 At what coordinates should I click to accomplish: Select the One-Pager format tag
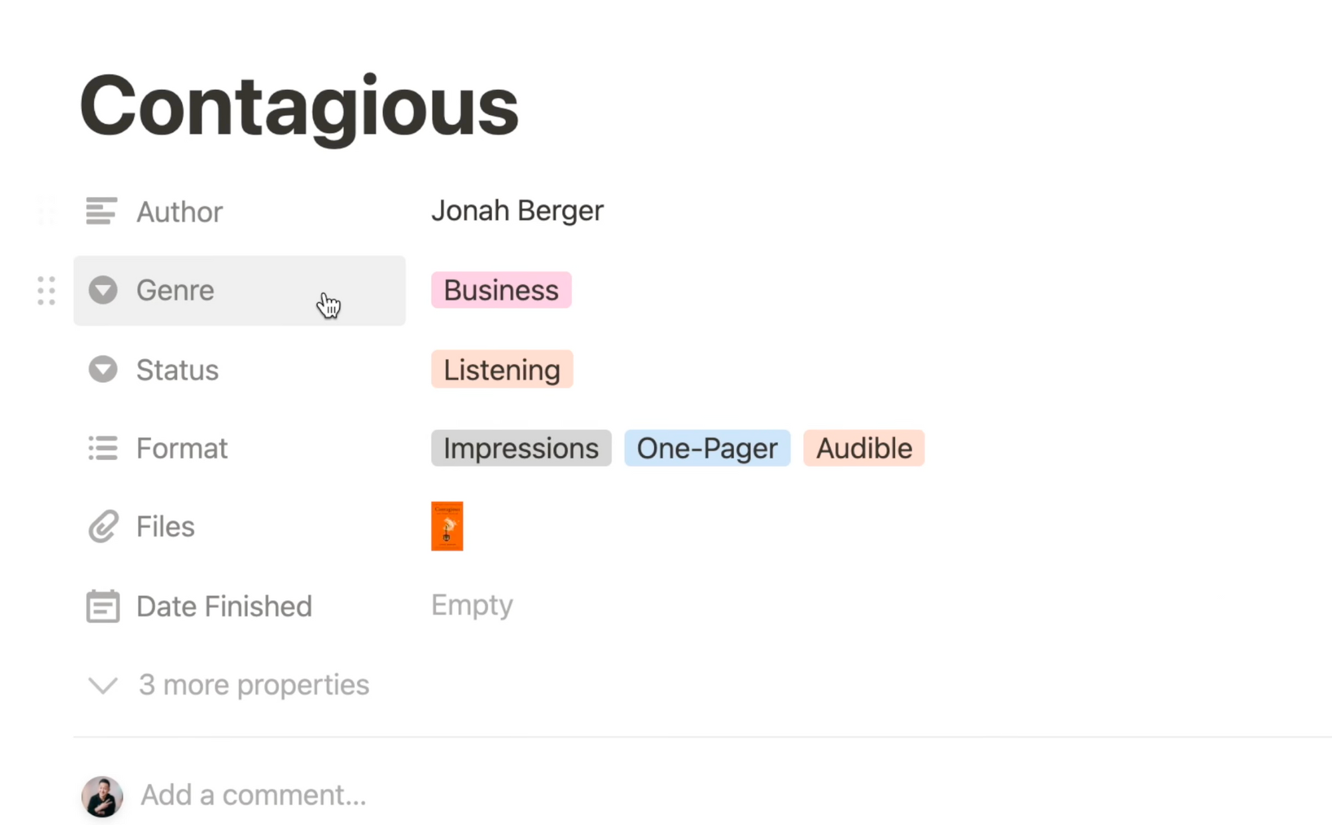click(x=707, y=448)
